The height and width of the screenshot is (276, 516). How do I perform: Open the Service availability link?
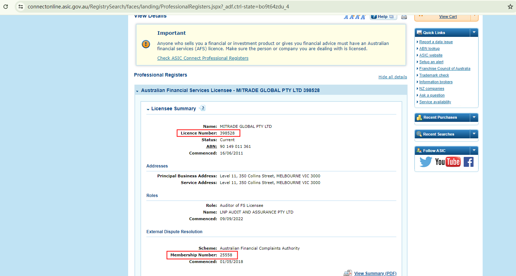click(x=435, y=102)
